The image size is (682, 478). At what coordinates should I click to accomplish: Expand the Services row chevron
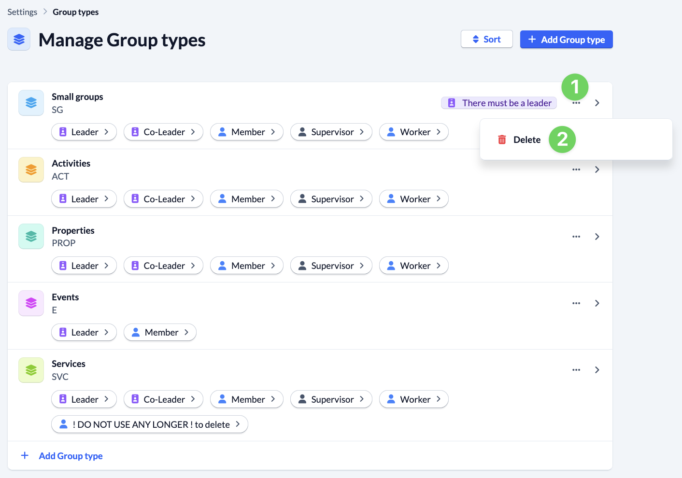(597, 370)
